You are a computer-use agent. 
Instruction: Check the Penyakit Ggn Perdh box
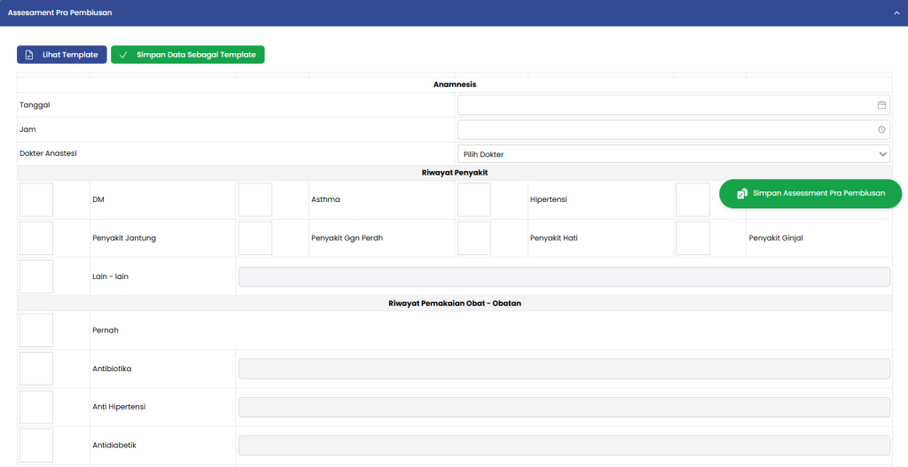(255, 238)
